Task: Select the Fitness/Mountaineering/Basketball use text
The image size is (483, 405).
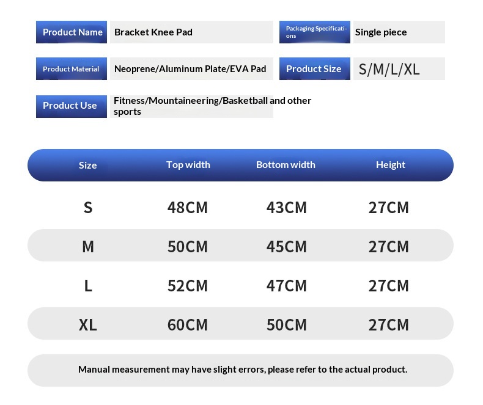Action: pyautogui.click(x=213, y=106)
